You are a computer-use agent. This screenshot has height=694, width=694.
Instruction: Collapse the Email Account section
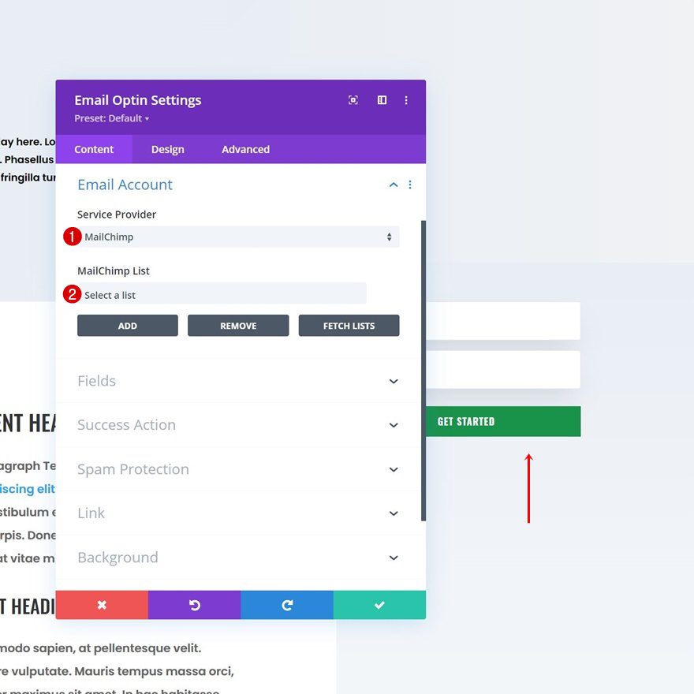[393, 185]
